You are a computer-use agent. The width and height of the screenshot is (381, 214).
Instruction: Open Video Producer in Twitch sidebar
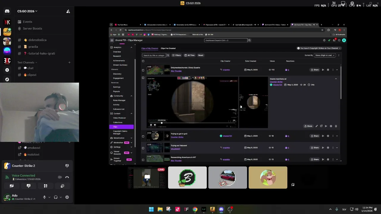point(119,118)
